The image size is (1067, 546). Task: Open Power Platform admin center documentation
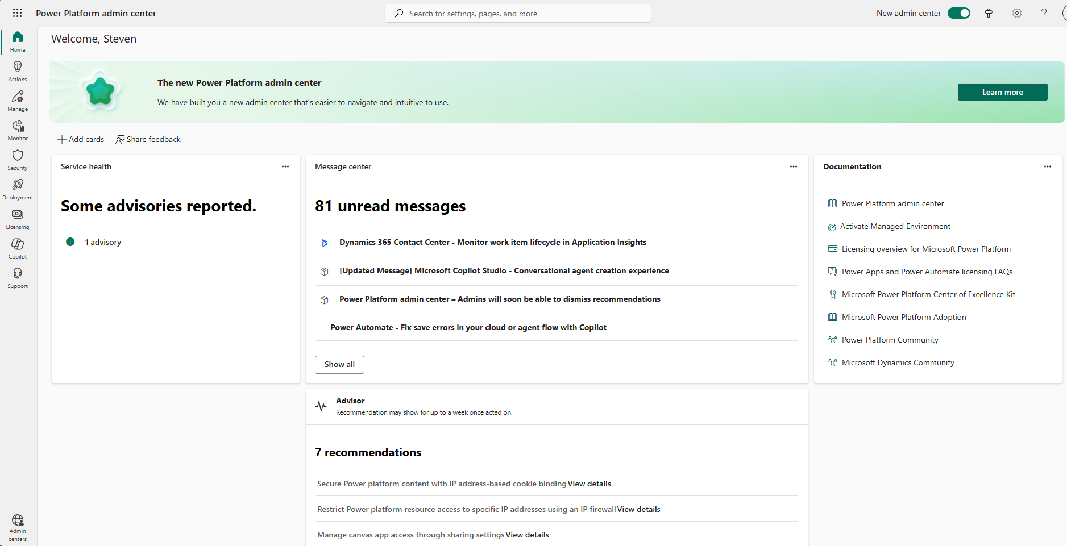(x=892, y=203)
